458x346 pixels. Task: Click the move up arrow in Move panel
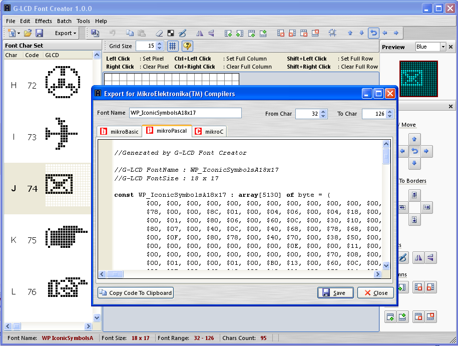pyautogui.click(x=414, y=139)
